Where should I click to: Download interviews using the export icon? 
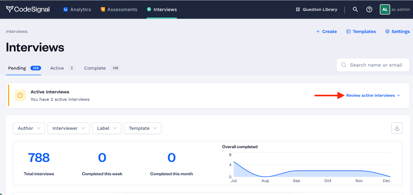click(397, 128)
